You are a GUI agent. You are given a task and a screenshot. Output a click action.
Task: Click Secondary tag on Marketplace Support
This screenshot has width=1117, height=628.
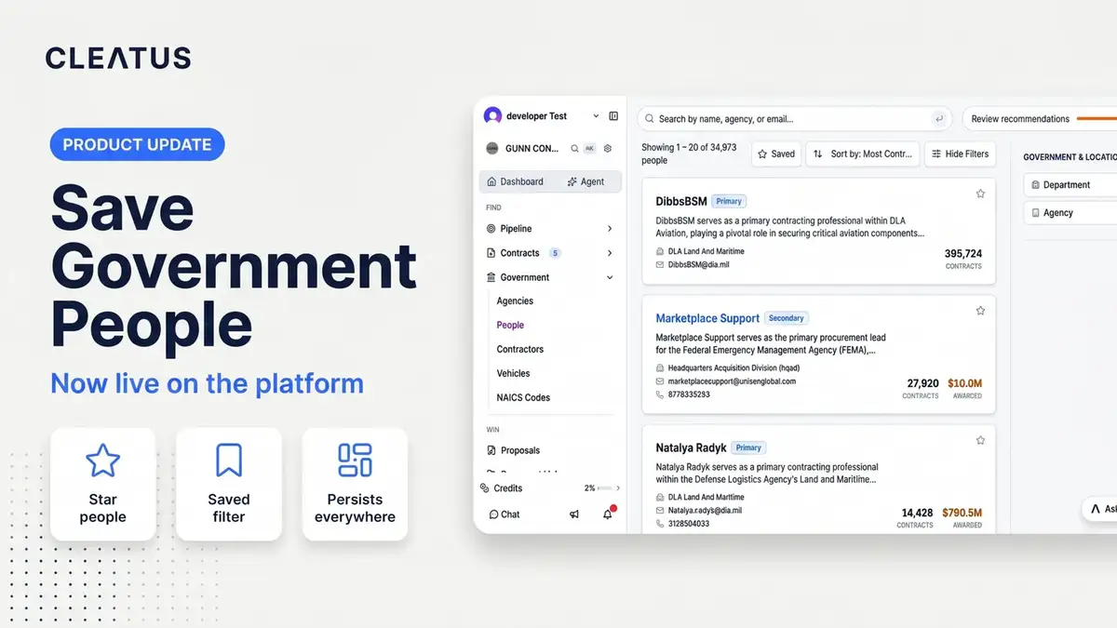pyautogui.click(x=787, y=318)
